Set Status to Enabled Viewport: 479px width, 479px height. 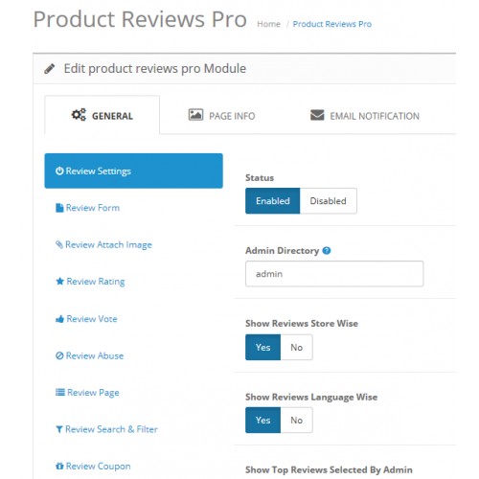(272, 201)
